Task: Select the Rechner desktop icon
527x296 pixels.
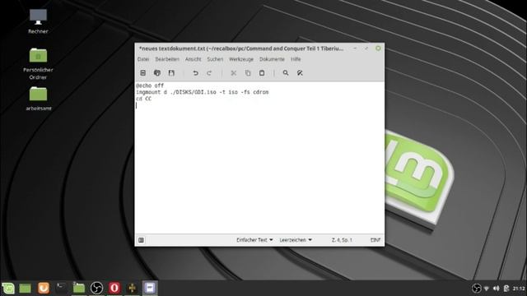Action: [x=38, y=21]
